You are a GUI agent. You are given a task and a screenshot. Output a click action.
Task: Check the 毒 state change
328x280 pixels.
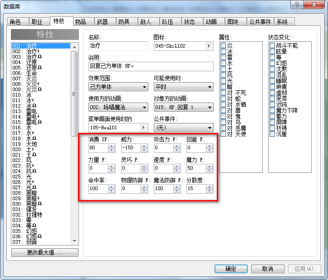pos(272,57)
